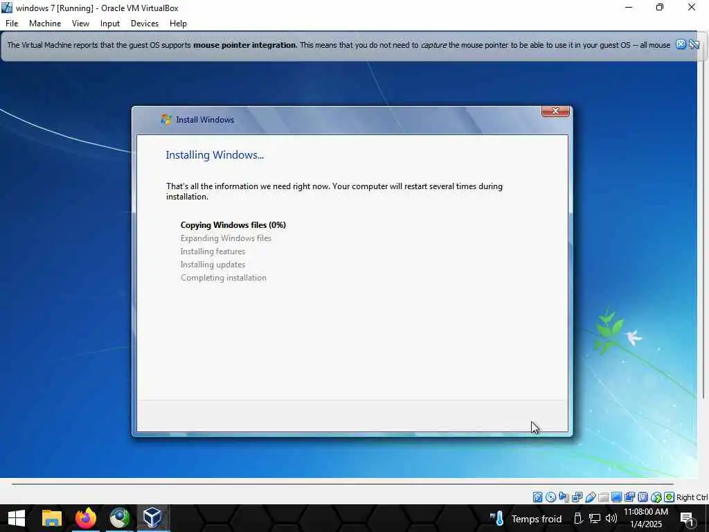
Task: Click the horizontal scrollbar below VM view
Action: pyautogui.click(x=342, y=484)
